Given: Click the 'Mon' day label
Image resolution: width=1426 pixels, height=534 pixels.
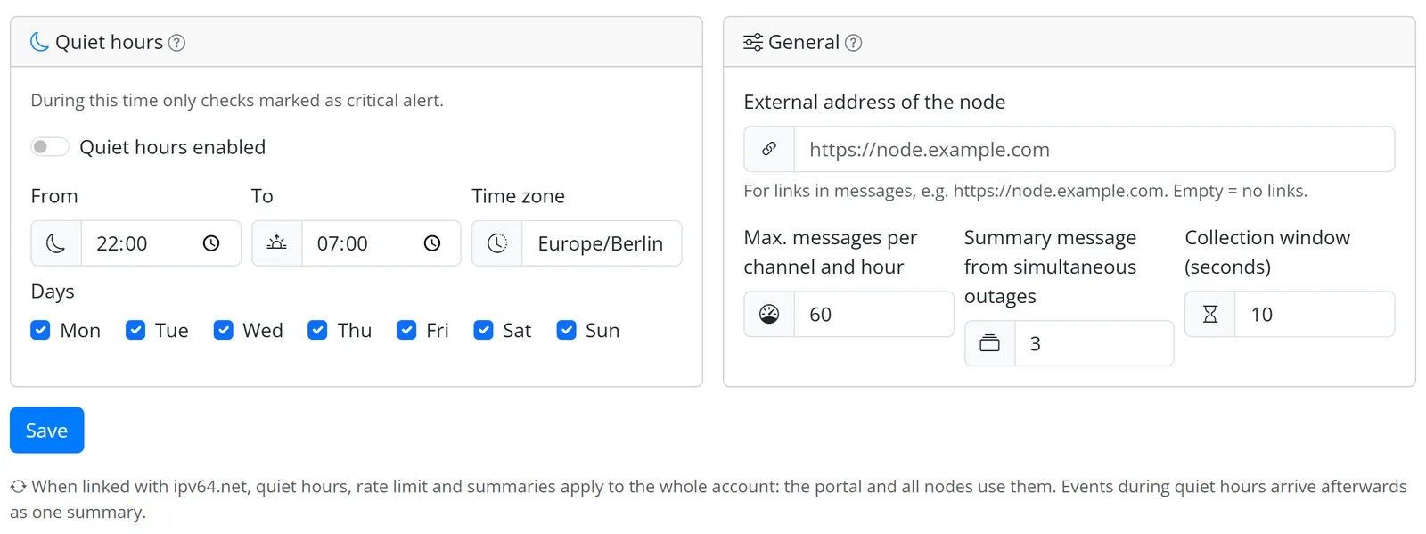Looking at the screenshot, I should [80, 331].
